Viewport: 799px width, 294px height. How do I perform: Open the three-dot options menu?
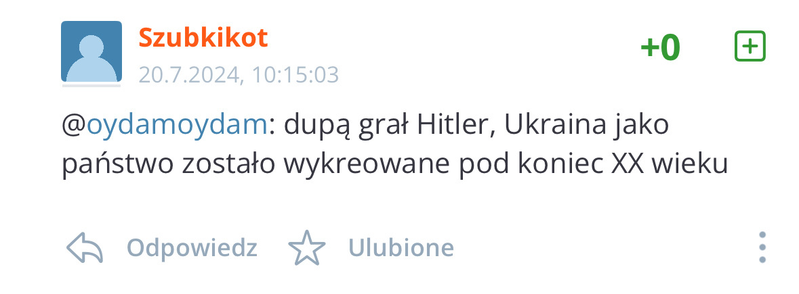762,248
